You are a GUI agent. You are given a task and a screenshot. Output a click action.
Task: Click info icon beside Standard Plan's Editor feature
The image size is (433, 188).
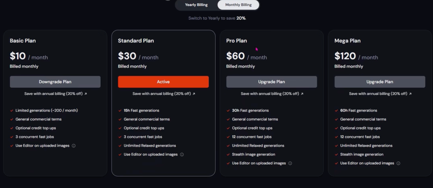[182, 154]
